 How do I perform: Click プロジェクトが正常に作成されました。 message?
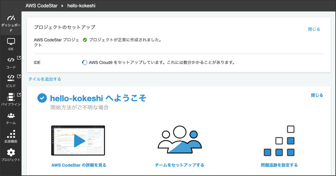(125, 40)
